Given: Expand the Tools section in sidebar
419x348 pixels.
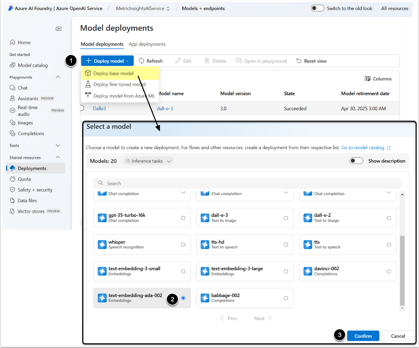Looking at the screenshot, I should coord(58,146).
